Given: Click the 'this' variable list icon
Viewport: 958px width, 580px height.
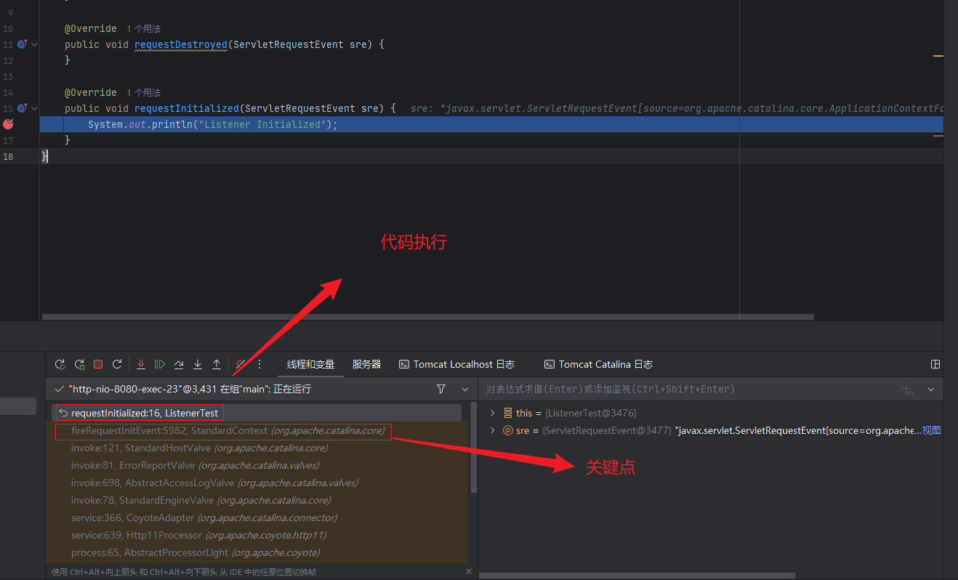Looking at the screenshot, I should pos(508,413).
